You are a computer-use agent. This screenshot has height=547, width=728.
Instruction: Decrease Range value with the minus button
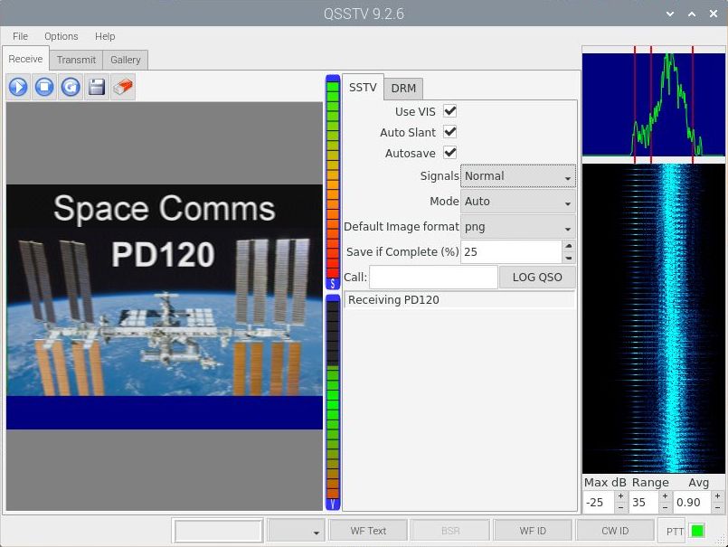coord(666,508)
